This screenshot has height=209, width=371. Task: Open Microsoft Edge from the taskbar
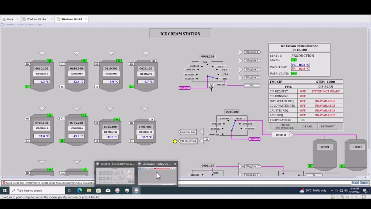coord(79,190)
